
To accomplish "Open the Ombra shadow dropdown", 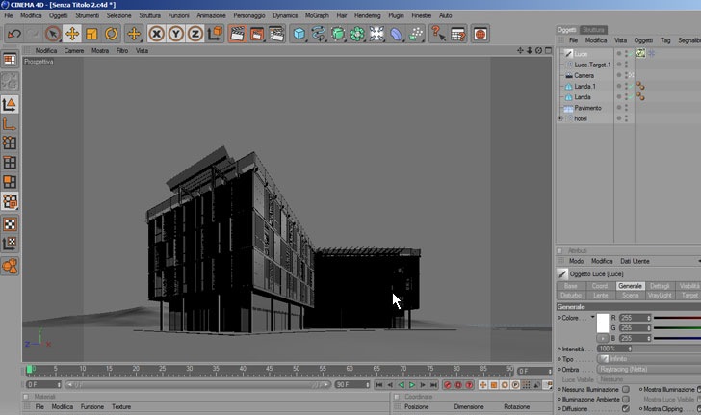I will [649, 370].
